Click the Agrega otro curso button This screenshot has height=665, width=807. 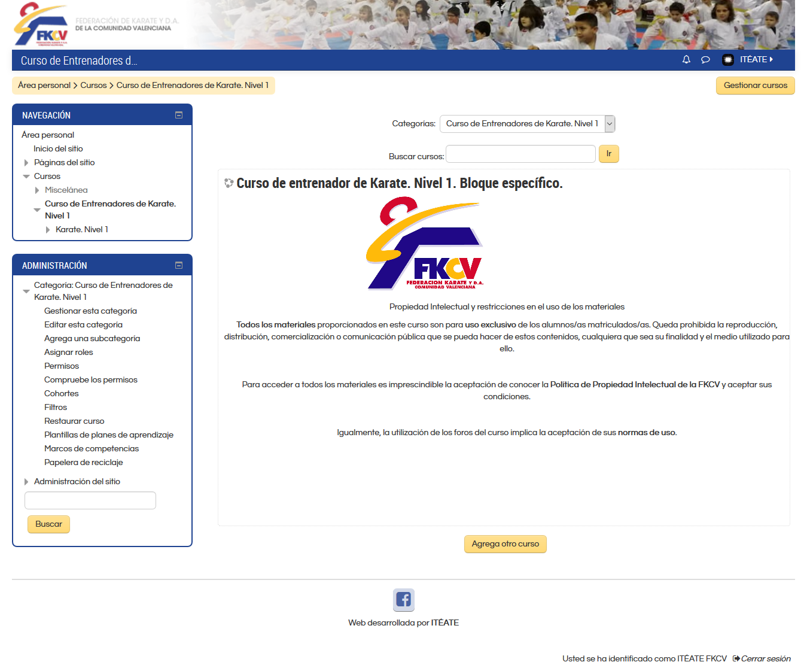(505, 544)
